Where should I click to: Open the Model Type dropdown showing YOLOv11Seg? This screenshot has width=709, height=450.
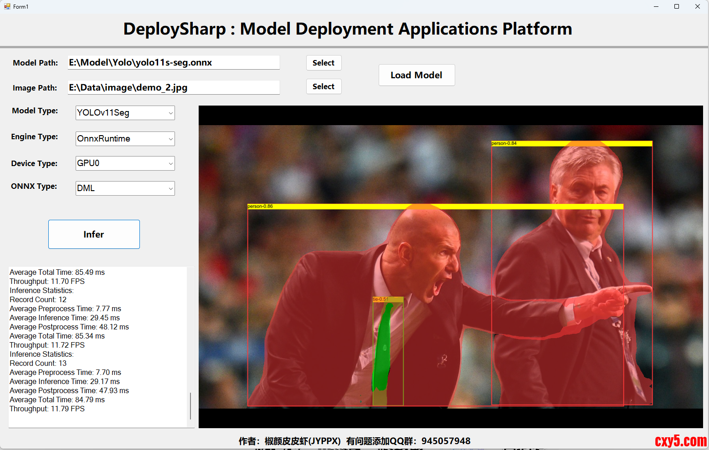tap(125, 113)
